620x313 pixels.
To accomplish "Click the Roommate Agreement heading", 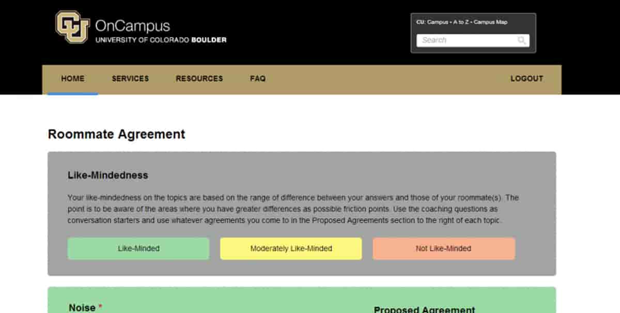I will click(116, 134).
